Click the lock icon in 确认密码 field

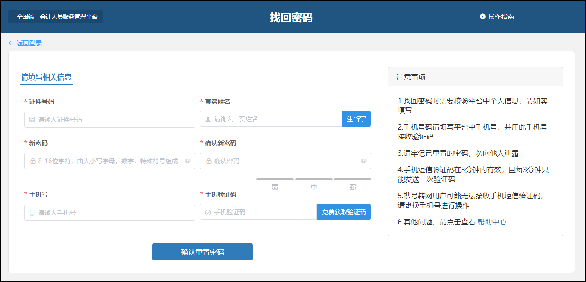(208, 161)
